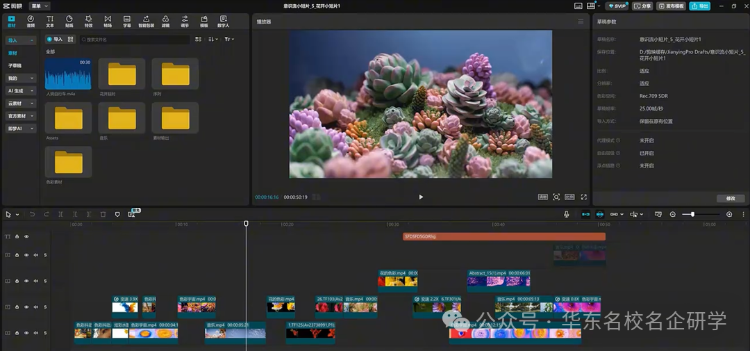Image resolution: width=750 pixels, height=351 pixels.
Task: Toggle eye visibility on the text track
Action: click(x=26, y=237)
